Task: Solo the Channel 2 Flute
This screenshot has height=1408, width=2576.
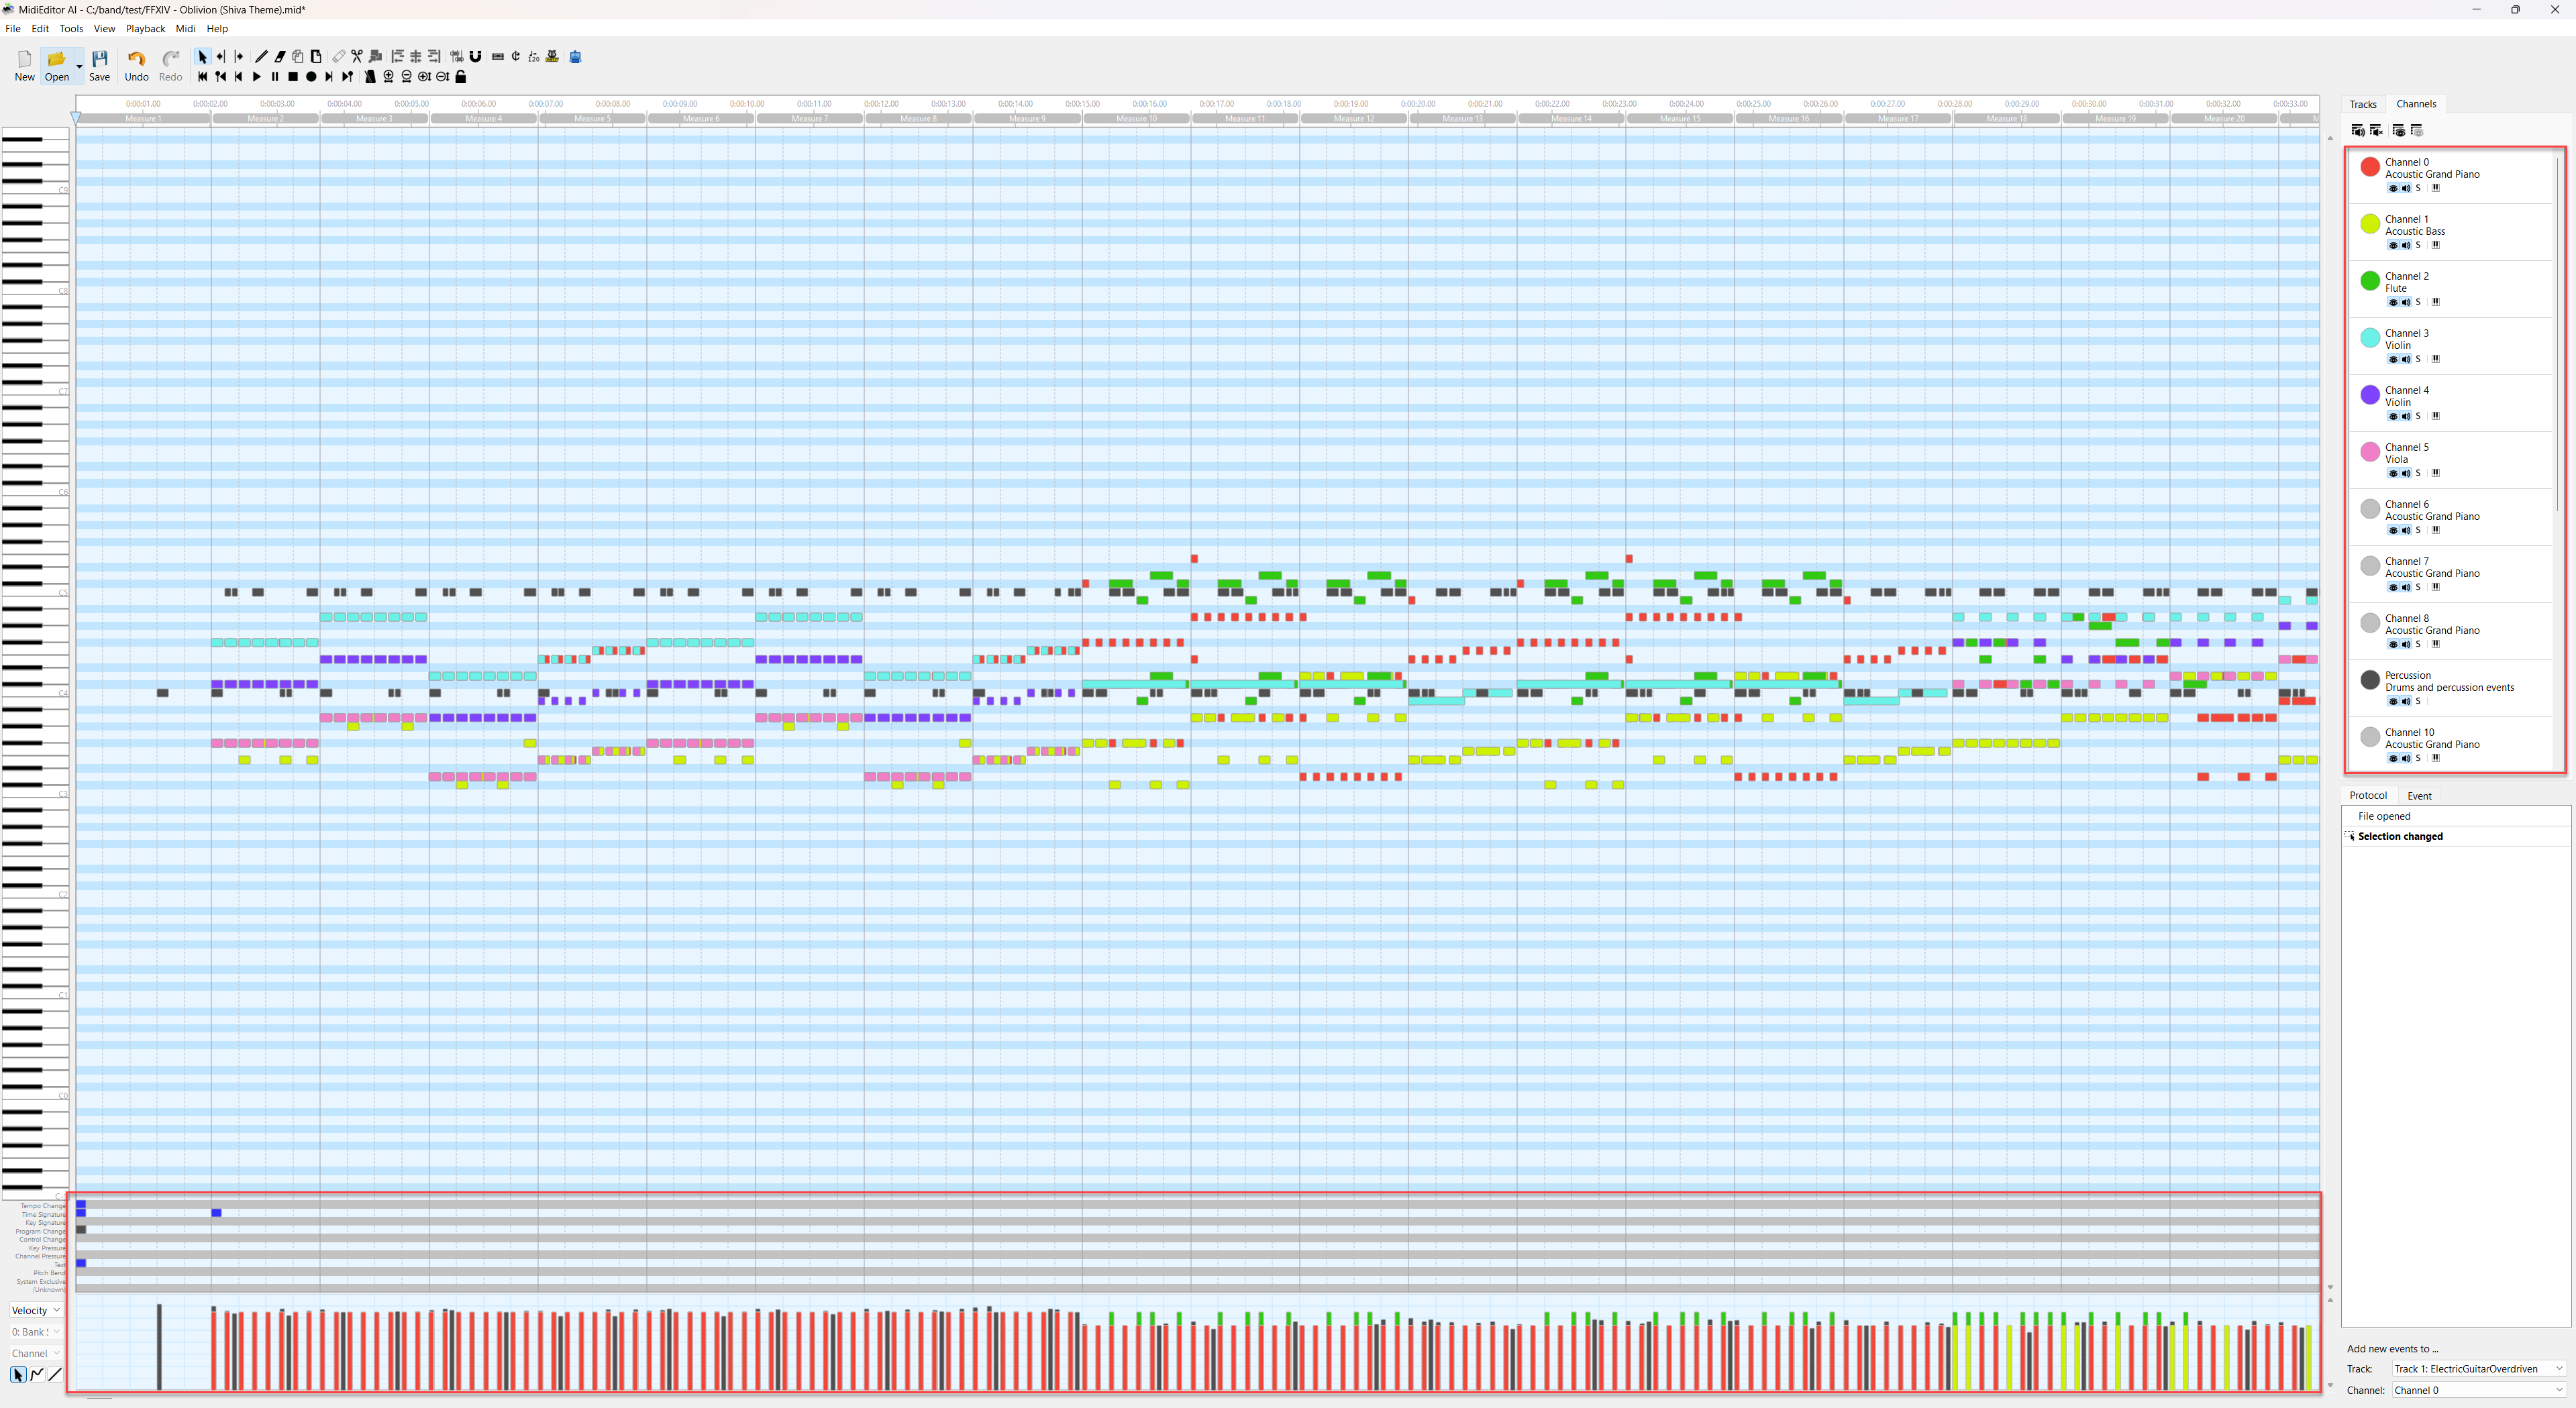Action: coord(2418,302)
